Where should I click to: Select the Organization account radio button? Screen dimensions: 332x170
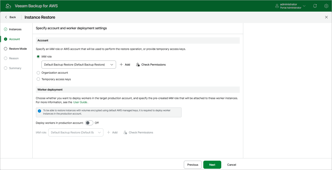pos(38,73)
